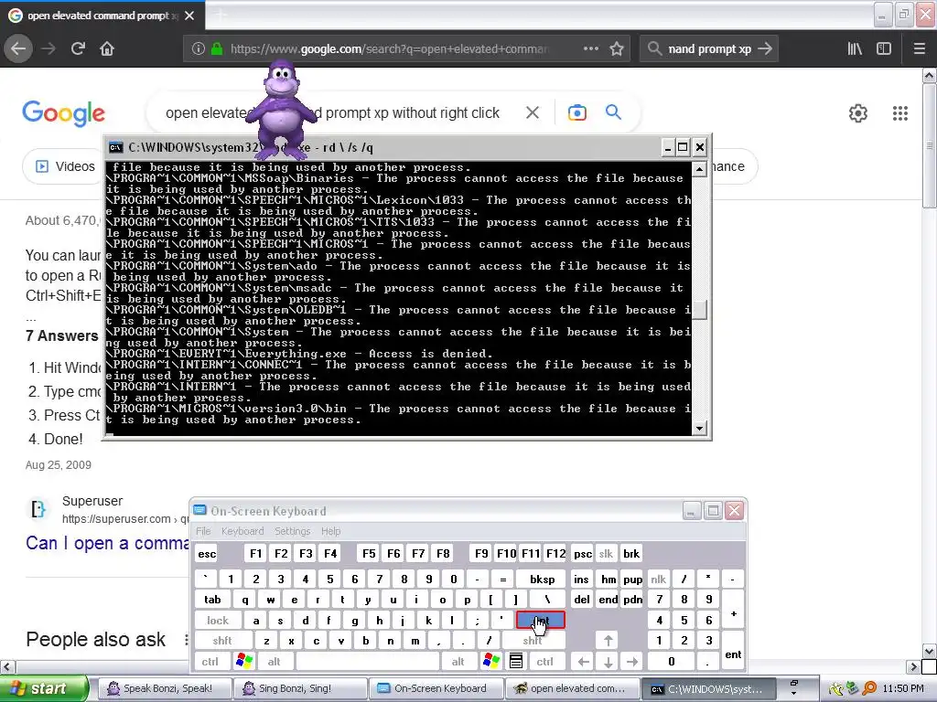Click the Google logo link
The height and width of the screenshot is (702, 937).
[x=63, y=113]
